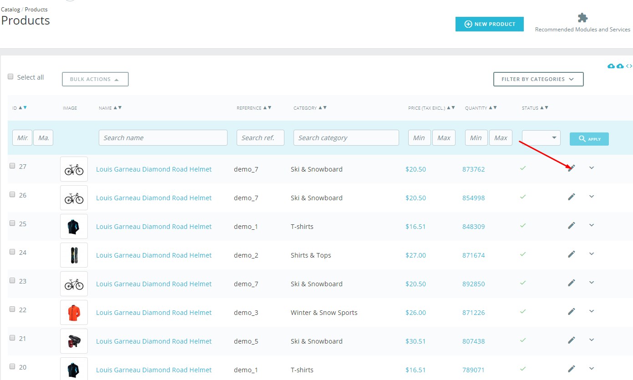The image size is (633, 380).
Task: Open Recommended Modules and Services puzzle icon
Action: [582, 18]
